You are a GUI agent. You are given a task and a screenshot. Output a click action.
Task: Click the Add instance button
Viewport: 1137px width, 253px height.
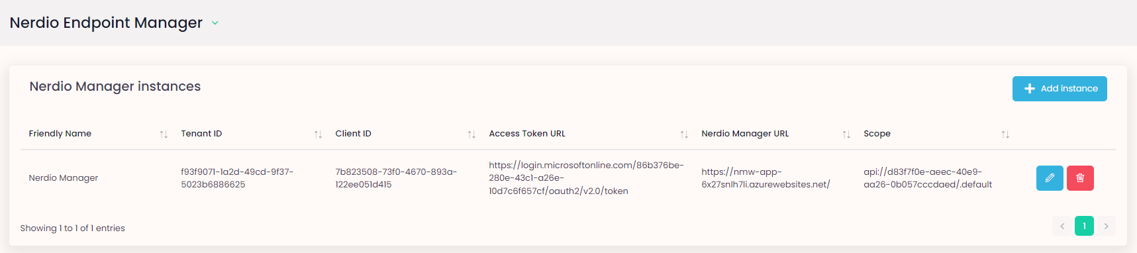point(1060,89)
